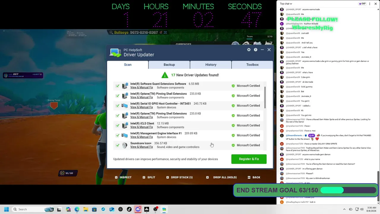Screen dimensions: 380x214
Task: Uncheck Intel(R) Serial IO GPIO Host Controller
Action: click(118, 106)
